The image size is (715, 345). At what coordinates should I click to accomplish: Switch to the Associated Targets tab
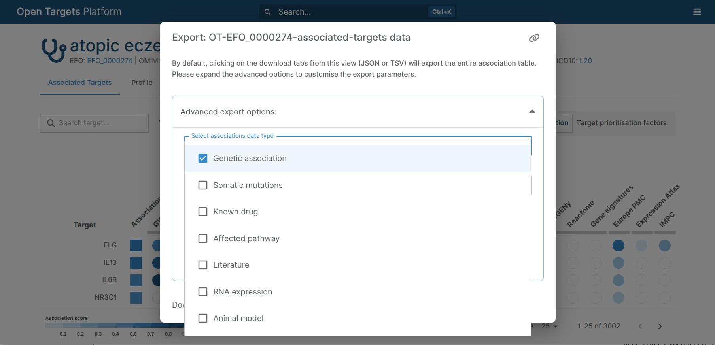coord(80,82)
